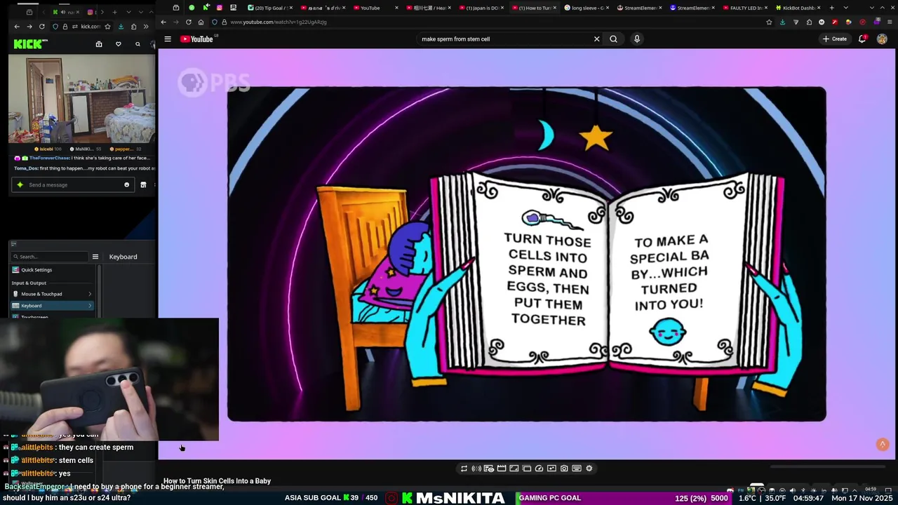Click 'How to Turn Skin Cells Into a Baby' title

click(217, 481)
